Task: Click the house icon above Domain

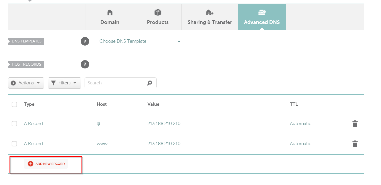Action: 110,12
